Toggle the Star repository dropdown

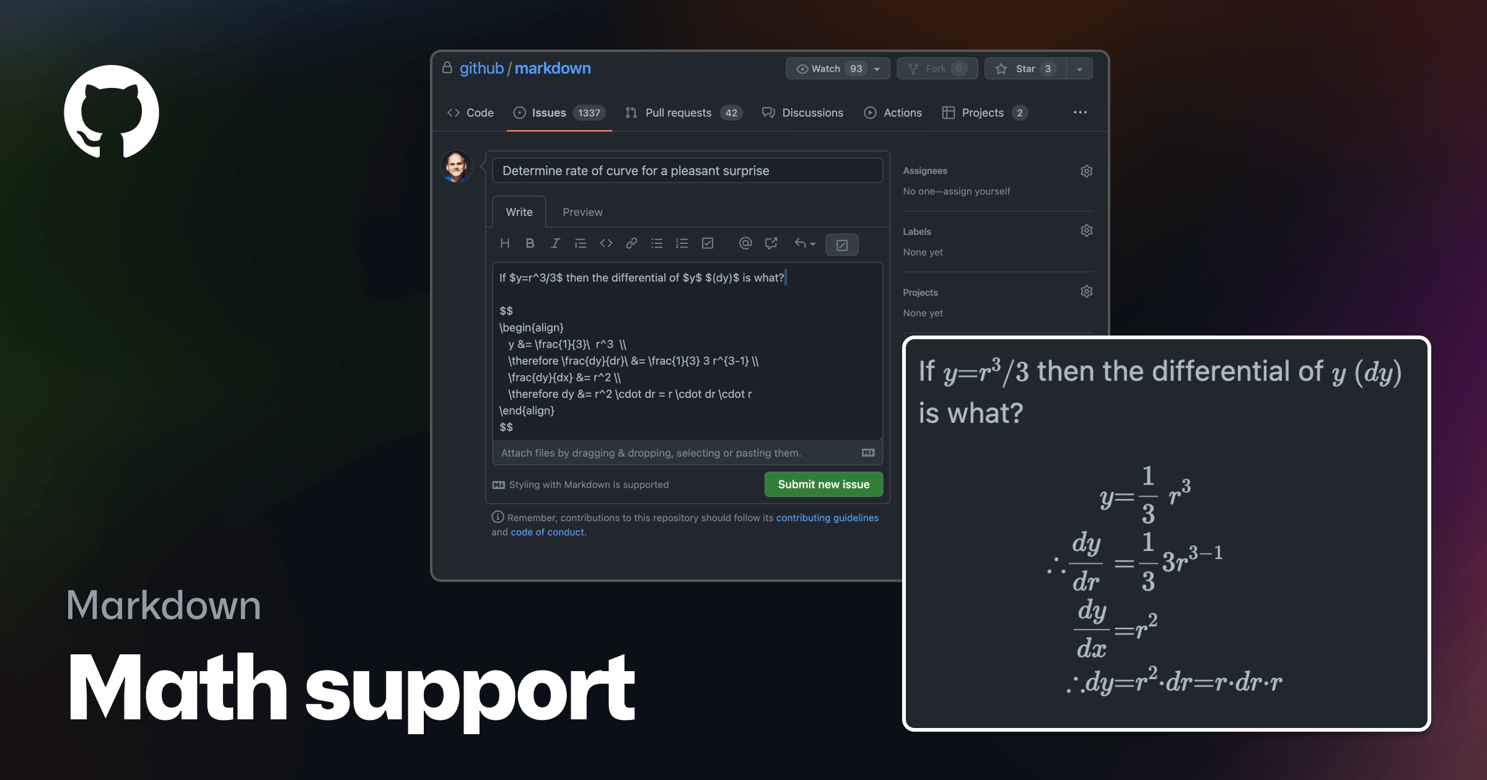(x=1083, y=67)
